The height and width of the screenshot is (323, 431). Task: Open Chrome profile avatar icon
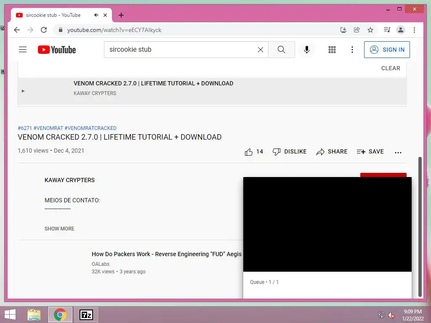tap(401, 30)
